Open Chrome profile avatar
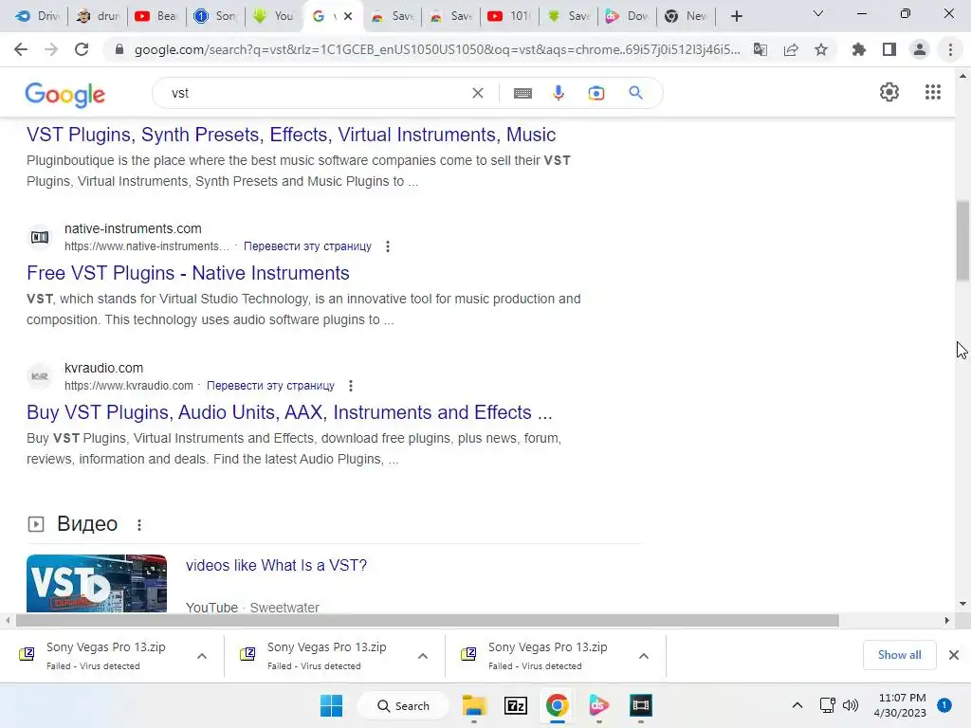The height and width of the screenshot is (728, 971). click(x=920, y=49)
